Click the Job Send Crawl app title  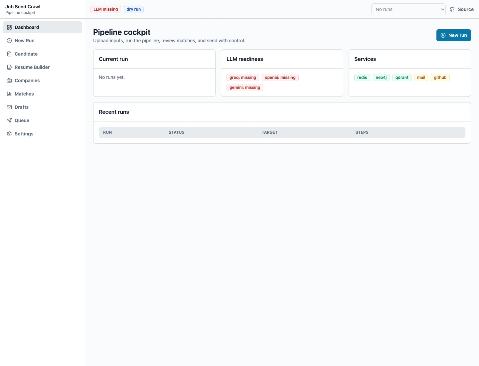(x=23, y=7)
